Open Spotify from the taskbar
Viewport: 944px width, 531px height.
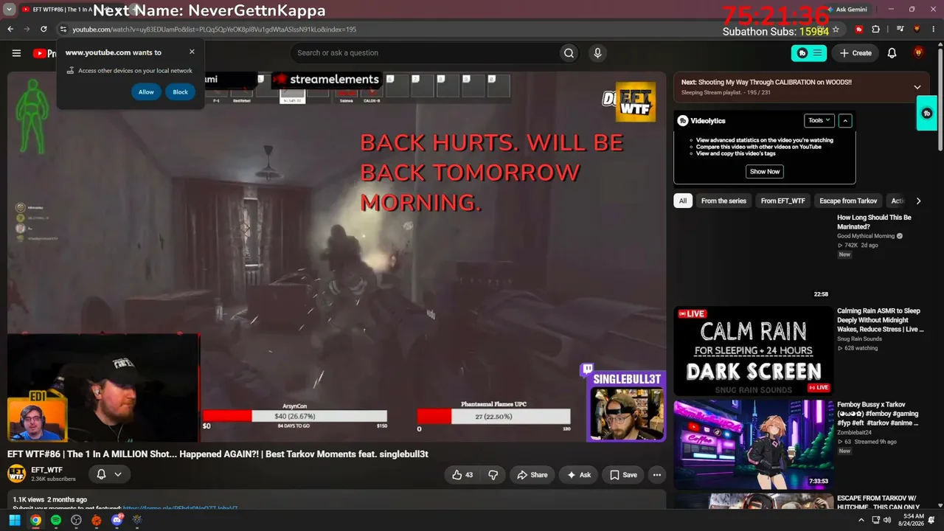[56, 521]
